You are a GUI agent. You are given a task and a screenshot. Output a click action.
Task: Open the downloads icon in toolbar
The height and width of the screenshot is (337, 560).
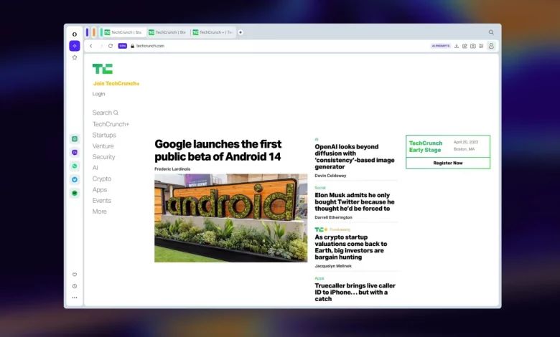click(457, 46)
